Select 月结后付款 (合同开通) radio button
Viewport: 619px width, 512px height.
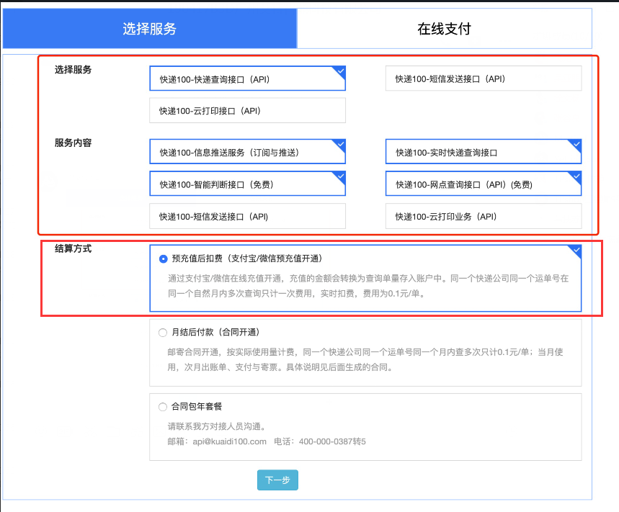click(x=163, y=333)
